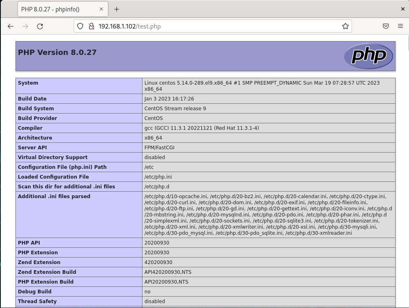
Task: Click the Additional .ini files parsed label
Action: pyautogui.click(x=54, y=197)
